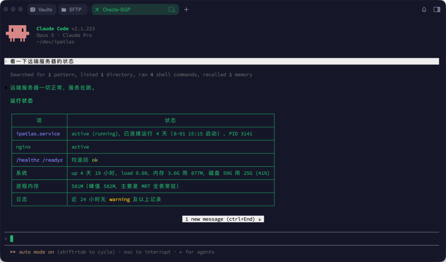Click the '状态' column header
446x262 pixels.
click(171, 121)
